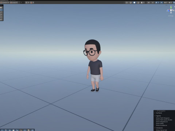Screen dimensions: 175x131
Task: Select the Rect transform tool
Action: click(1, 17)
